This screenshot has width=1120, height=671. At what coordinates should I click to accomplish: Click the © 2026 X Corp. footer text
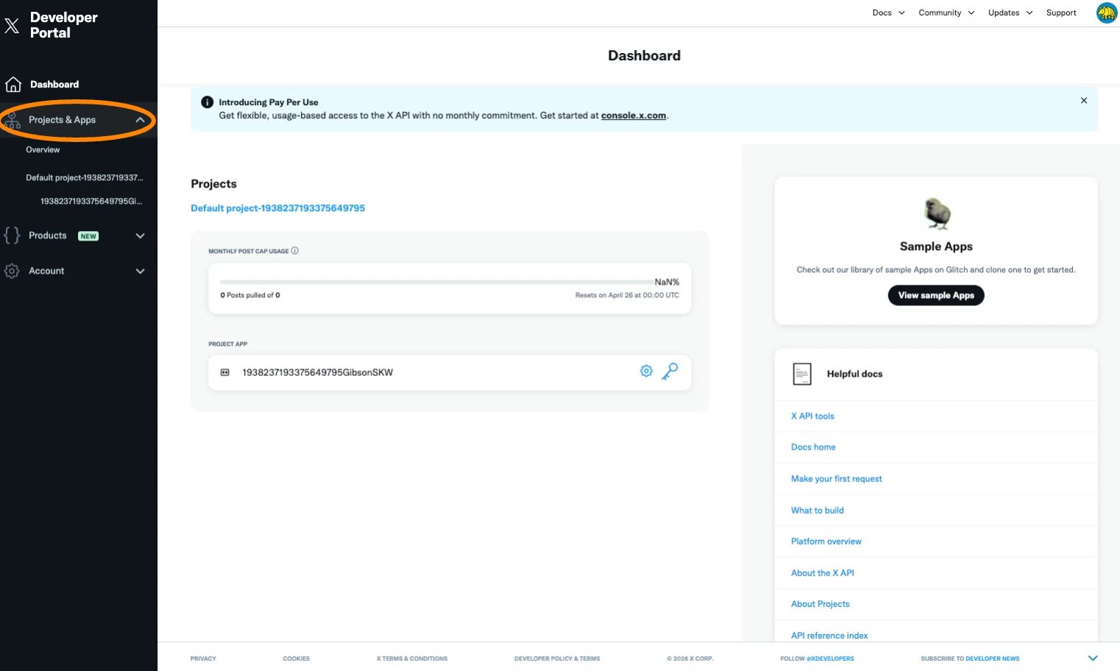690,658
